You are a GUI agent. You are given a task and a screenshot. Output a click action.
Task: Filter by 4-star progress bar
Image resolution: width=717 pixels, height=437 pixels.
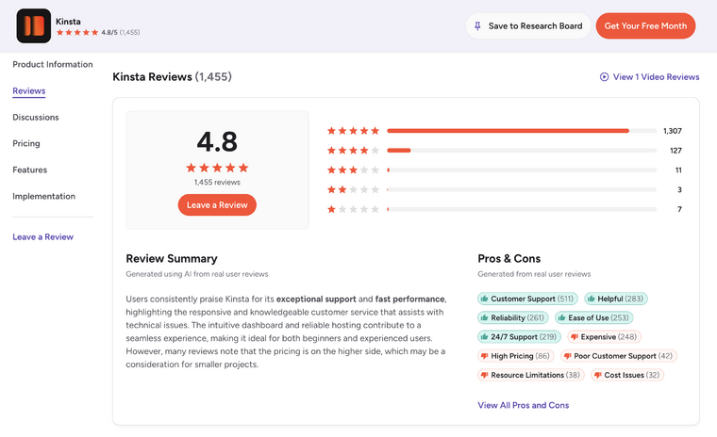pyautogui.click(x=522, y=151)
